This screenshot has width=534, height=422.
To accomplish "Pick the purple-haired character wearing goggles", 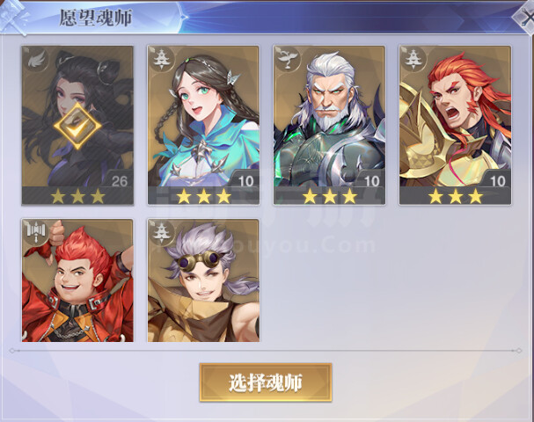I will 203,280.
